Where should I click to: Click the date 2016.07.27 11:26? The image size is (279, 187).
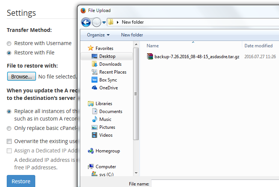(260, 57)
